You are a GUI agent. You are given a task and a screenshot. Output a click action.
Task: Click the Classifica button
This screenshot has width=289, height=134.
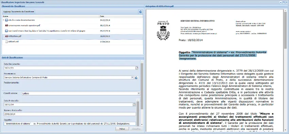click(136, 129)
